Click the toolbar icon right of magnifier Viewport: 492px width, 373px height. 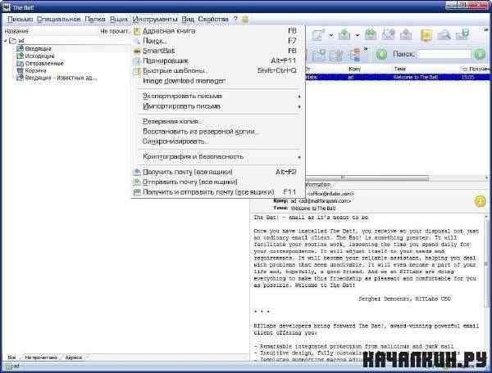point(462,34)
